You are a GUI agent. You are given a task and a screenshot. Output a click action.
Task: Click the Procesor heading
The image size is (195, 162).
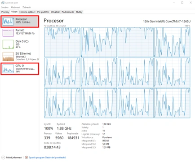53,21
